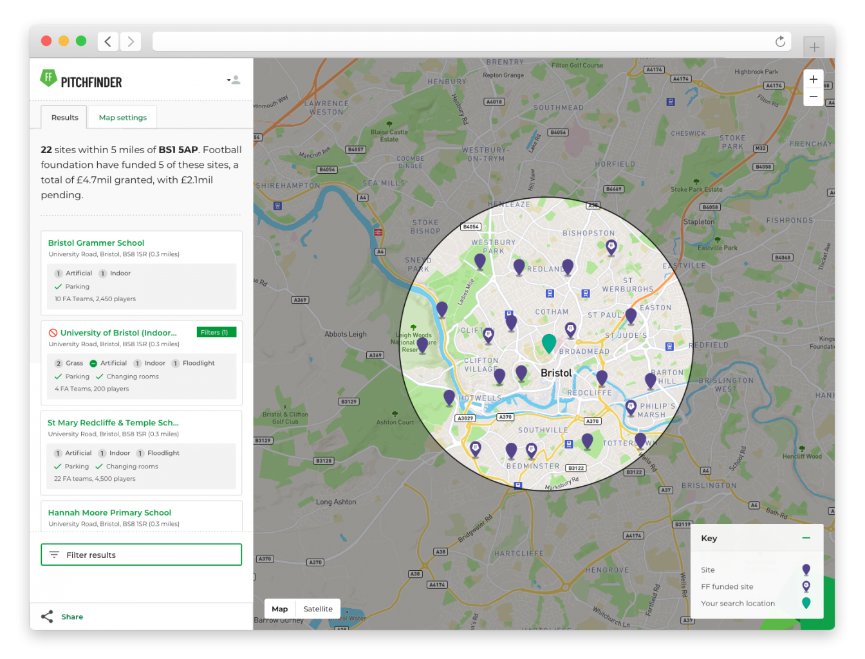The image size is (865, 659).
Task: Open the user account icon
Action: coord(237,79)
